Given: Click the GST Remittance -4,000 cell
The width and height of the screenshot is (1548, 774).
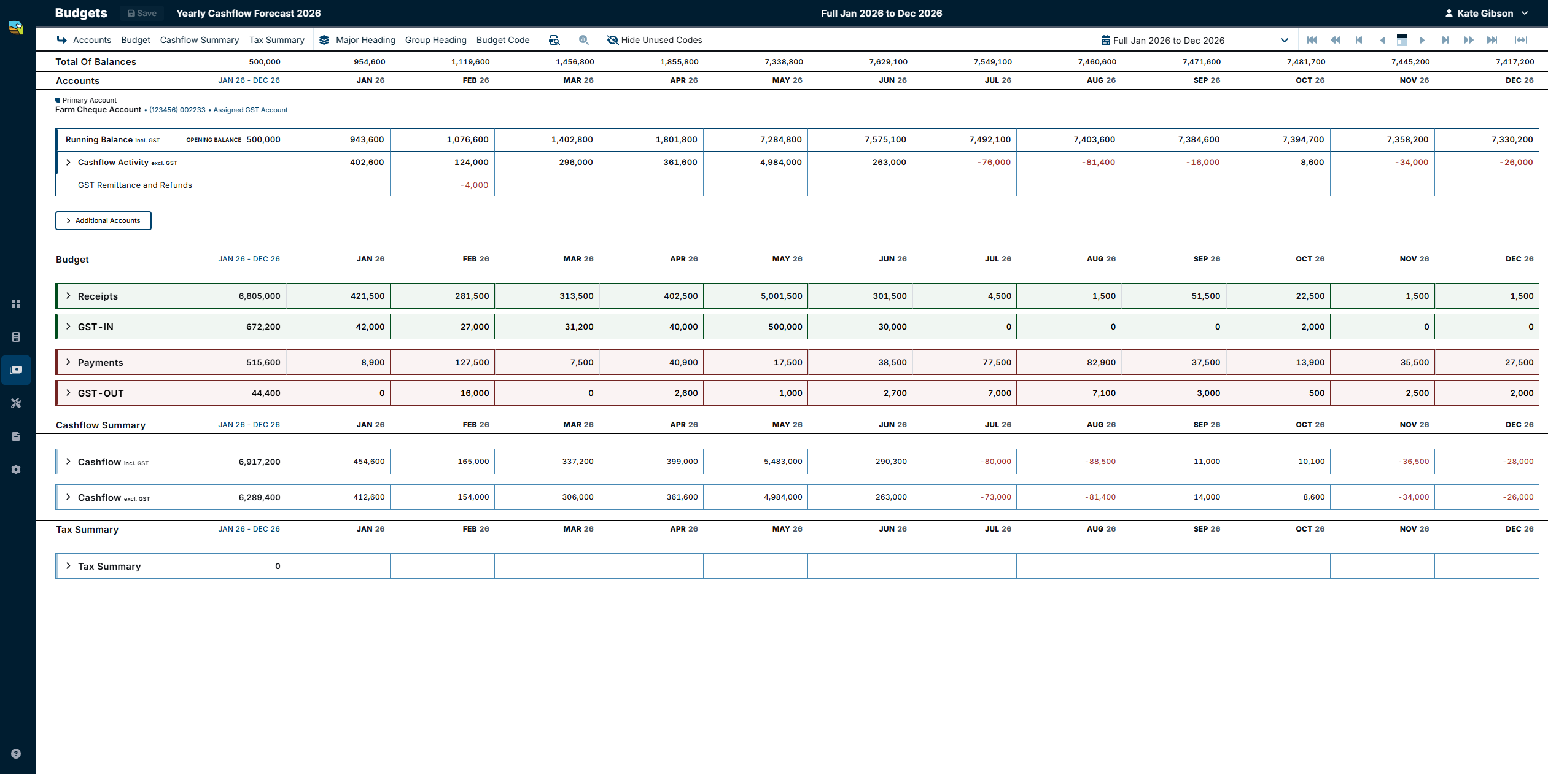Looking at the screenshot, I should pos(442,185).
